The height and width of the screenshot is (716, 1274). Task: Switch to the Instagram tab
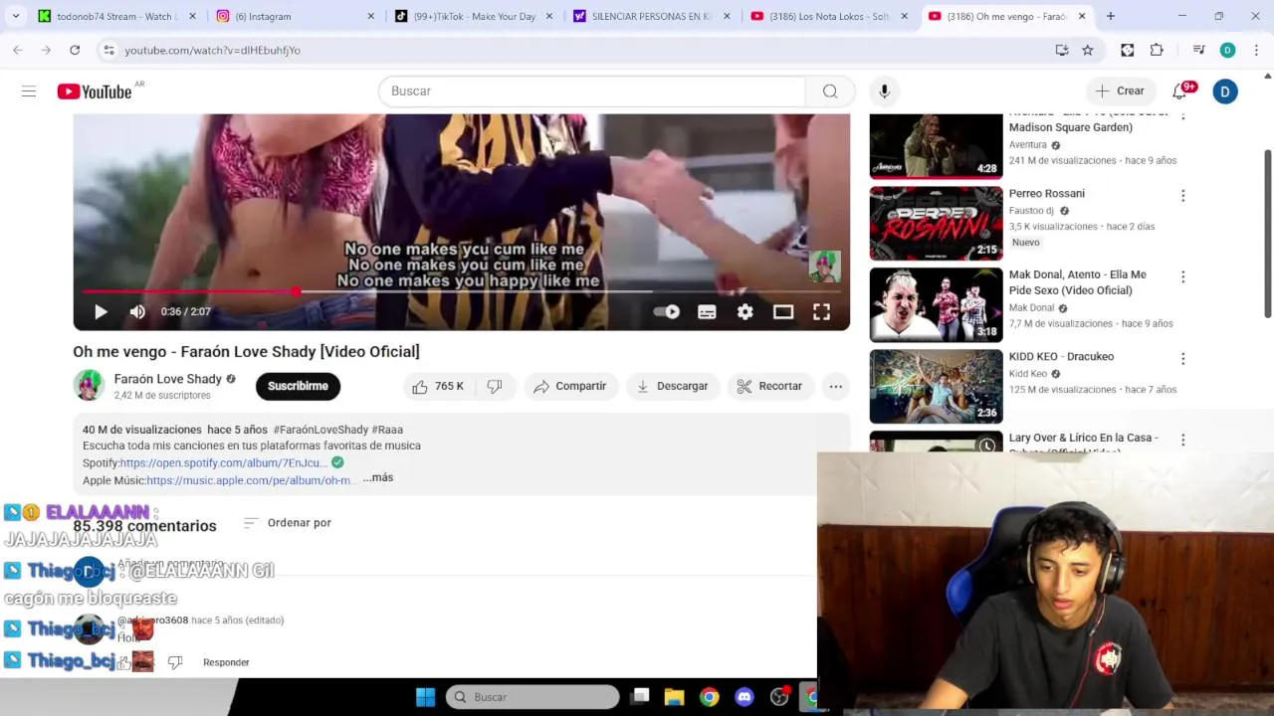(x=296, y=16)
